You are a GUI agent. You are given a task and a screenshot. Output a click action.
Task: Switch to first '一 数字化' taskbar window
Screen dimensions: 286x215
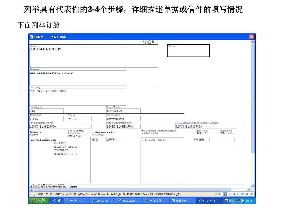tap(76, 201)
